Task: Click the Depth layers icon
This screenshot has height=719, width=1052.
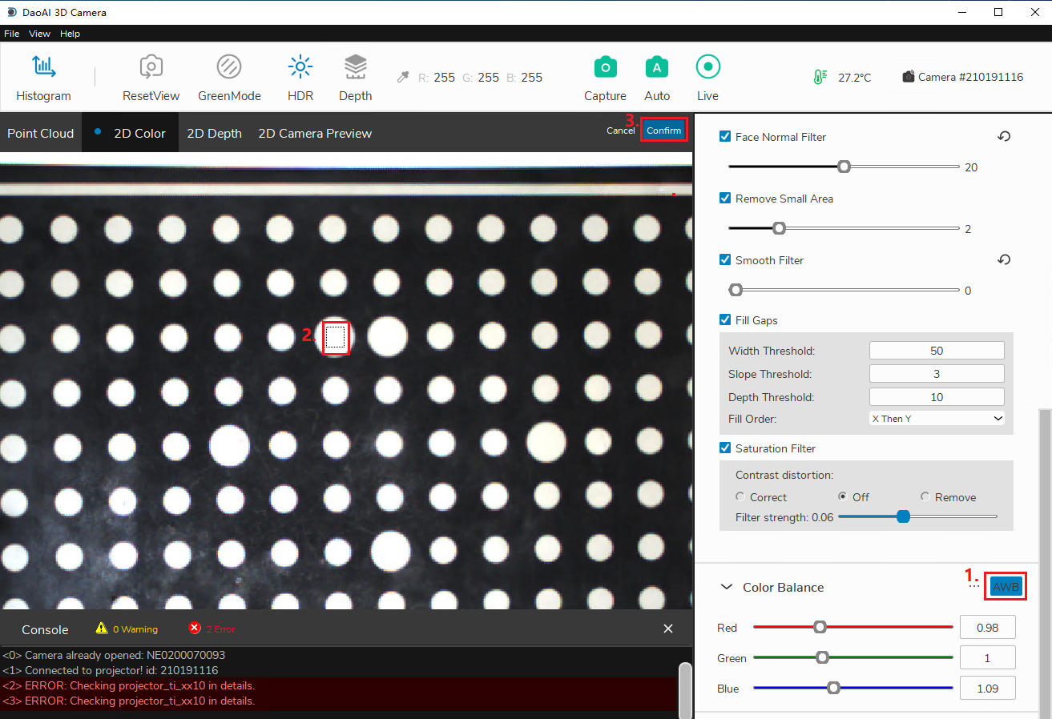Action: pos(355,68)
